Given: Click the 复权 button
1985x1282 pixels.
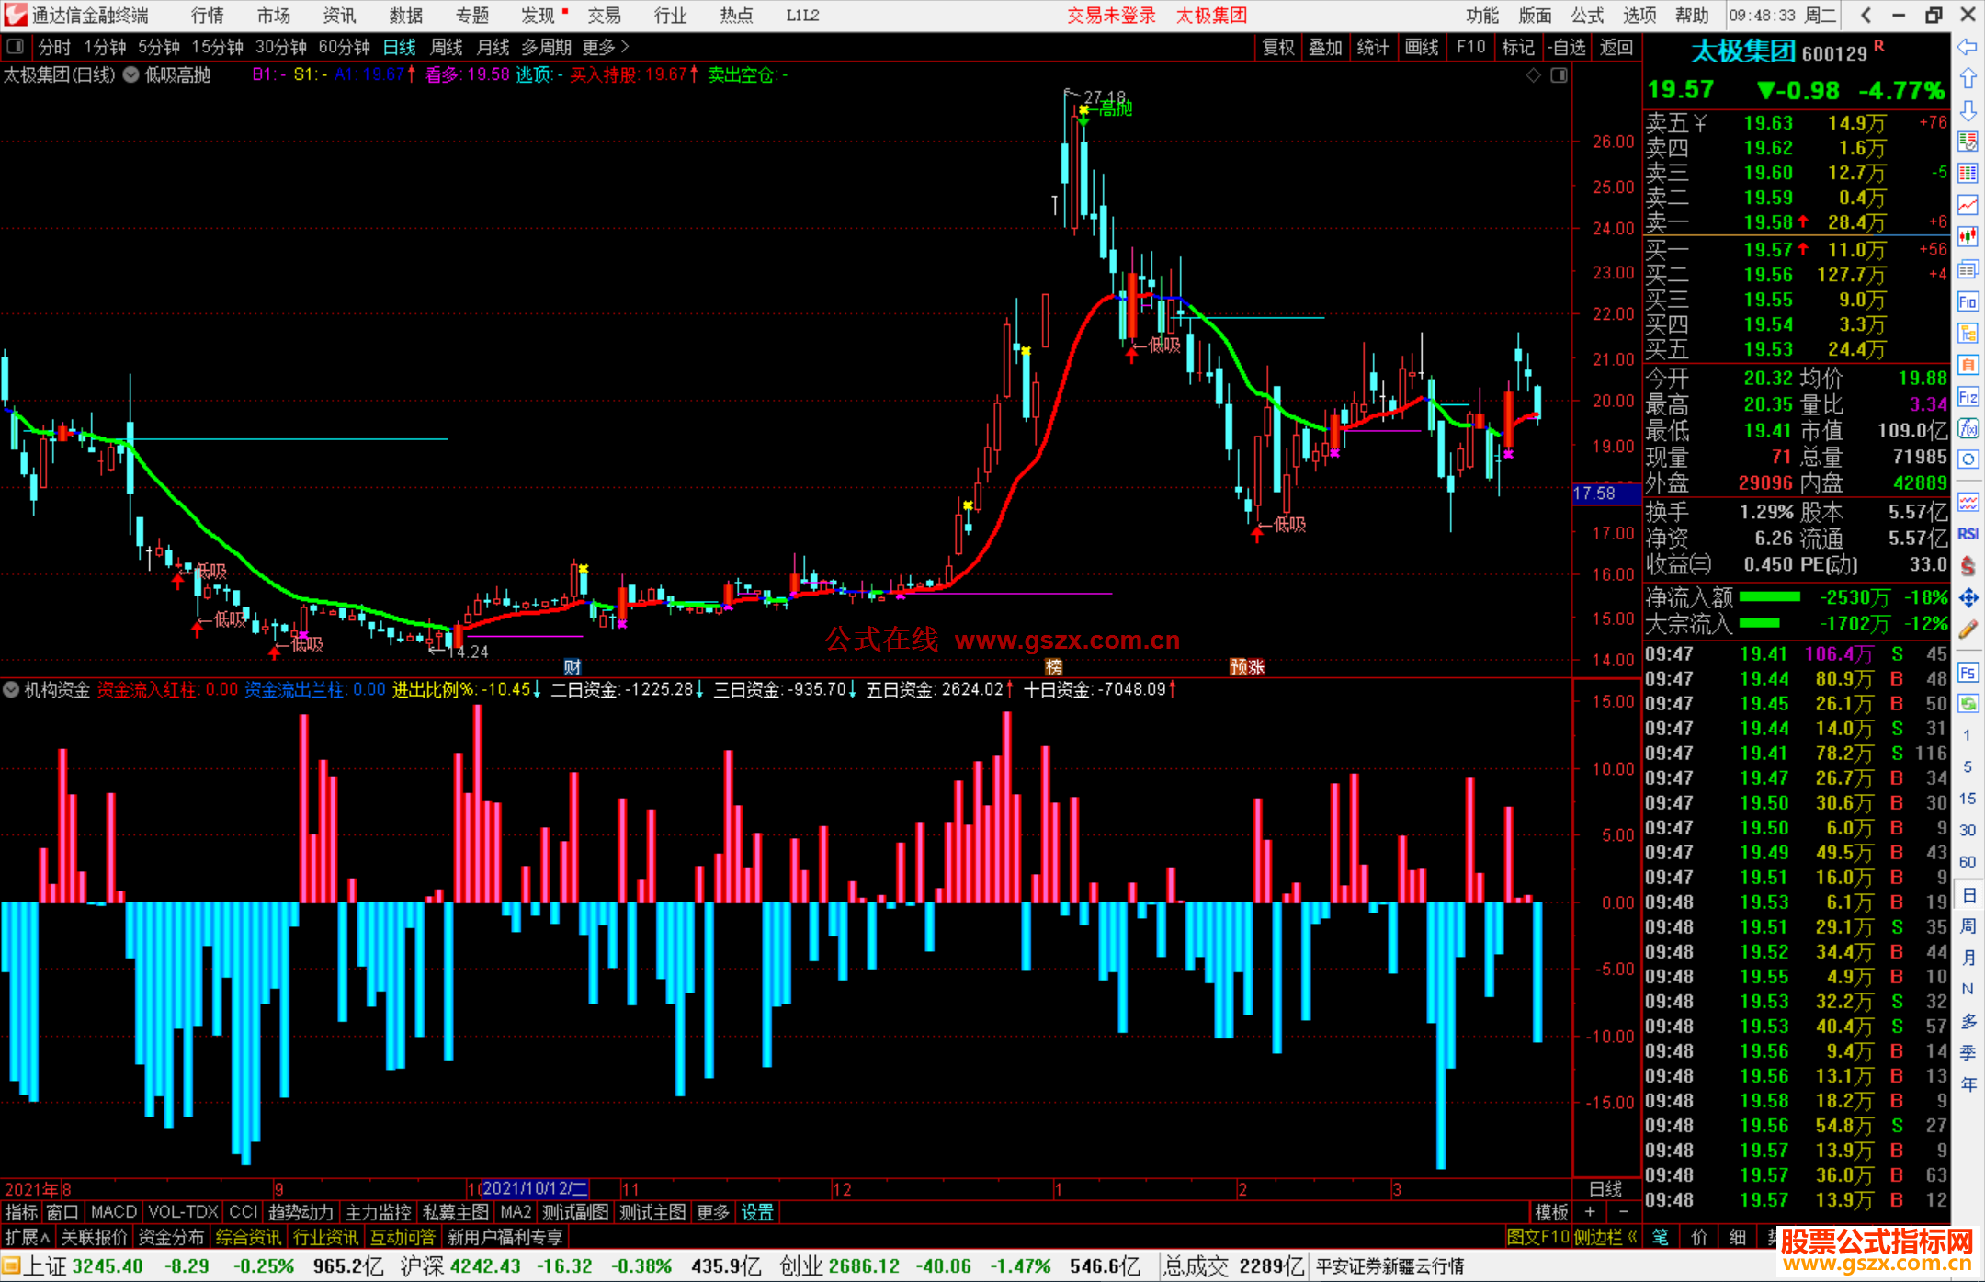Looking at the screenshot, I should (1278, 47).
